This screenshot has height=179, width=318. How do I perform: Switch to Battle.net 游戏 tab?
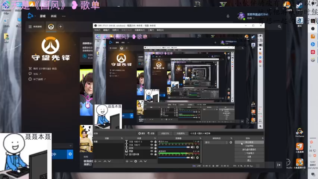coord(43,16)
